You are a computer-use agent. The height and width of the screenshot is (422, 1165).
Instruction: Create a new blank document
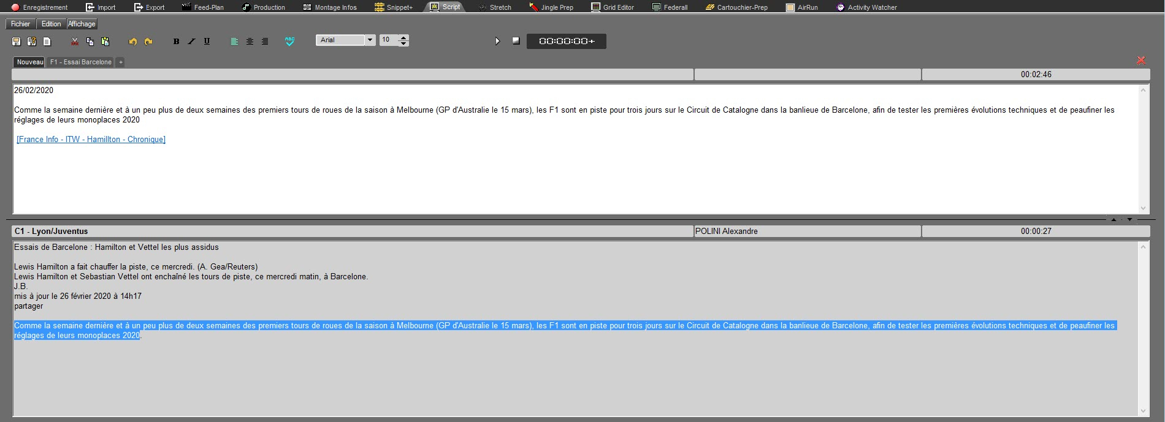(47, 42)
